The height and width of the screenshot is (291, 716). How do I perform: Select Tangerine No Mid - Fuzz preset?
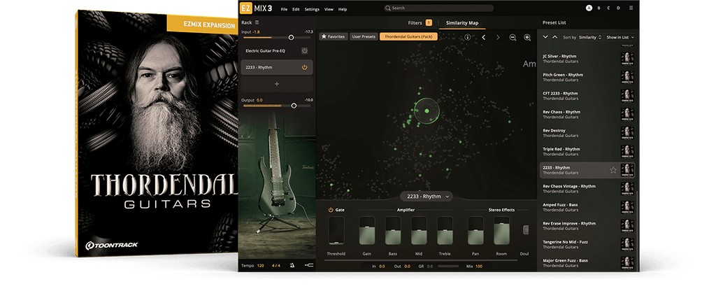tap(588, 244)
